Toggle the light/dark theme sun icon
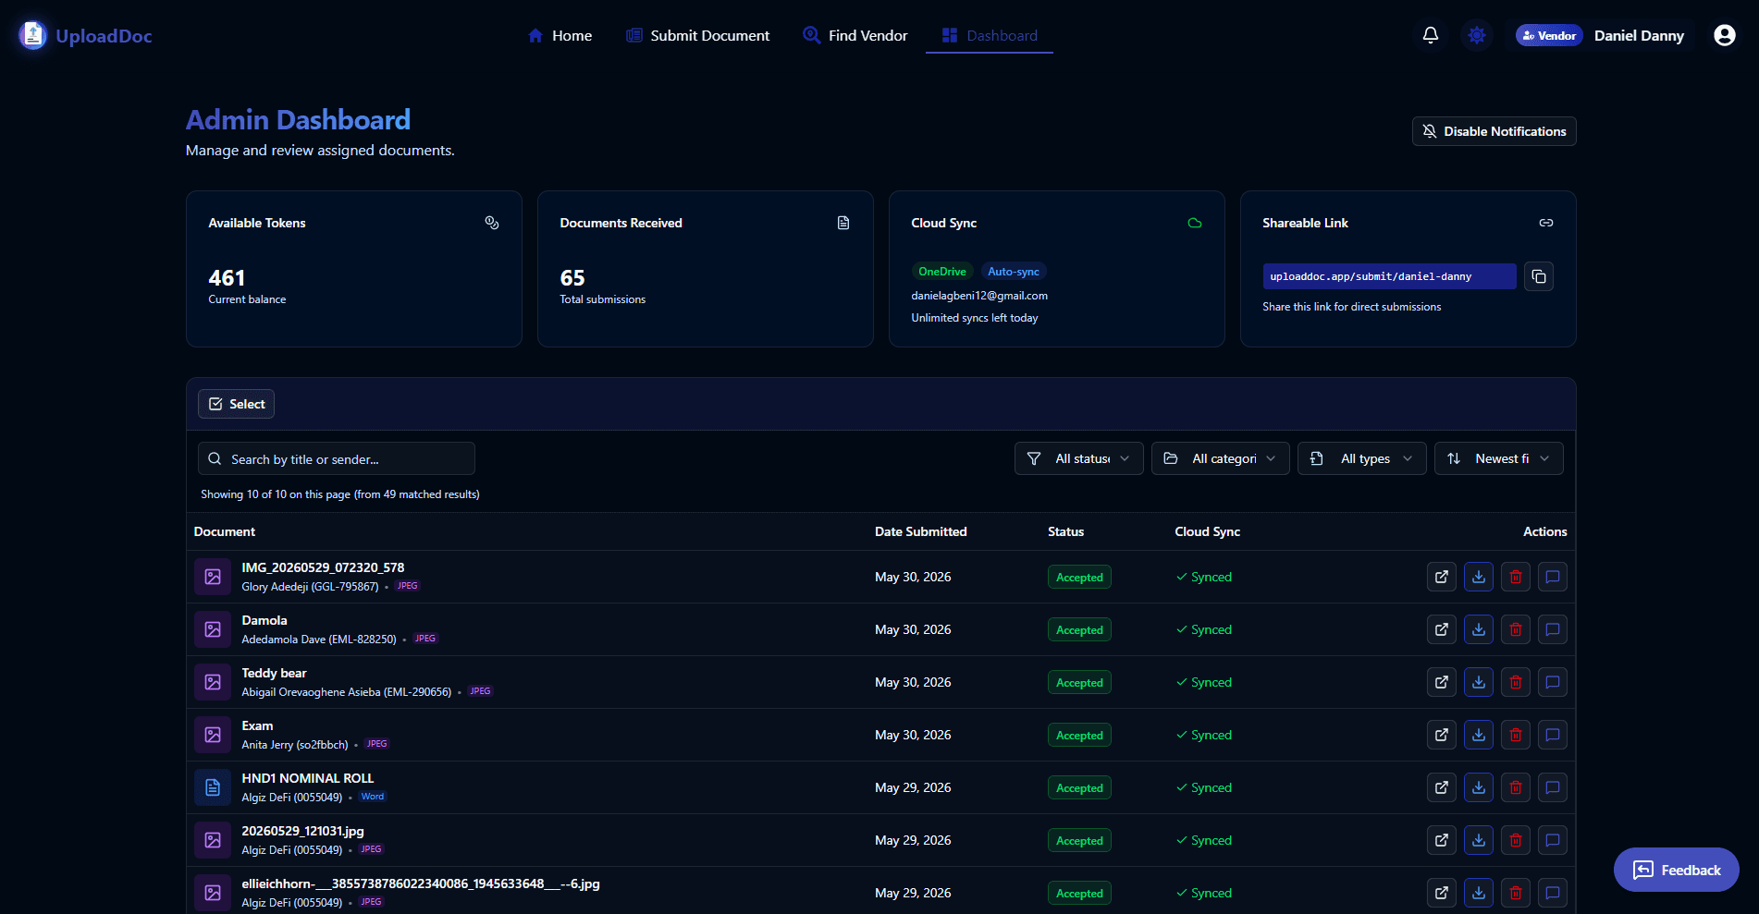1759x914 pixels. [1477, 35]
